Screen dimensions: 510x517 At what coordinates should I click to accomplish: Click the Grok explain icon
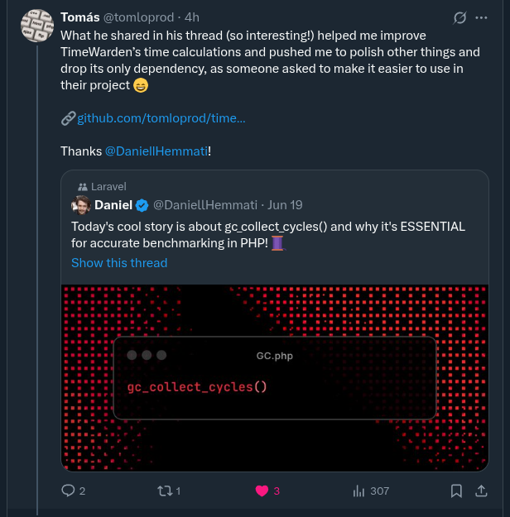click(460, 17)
